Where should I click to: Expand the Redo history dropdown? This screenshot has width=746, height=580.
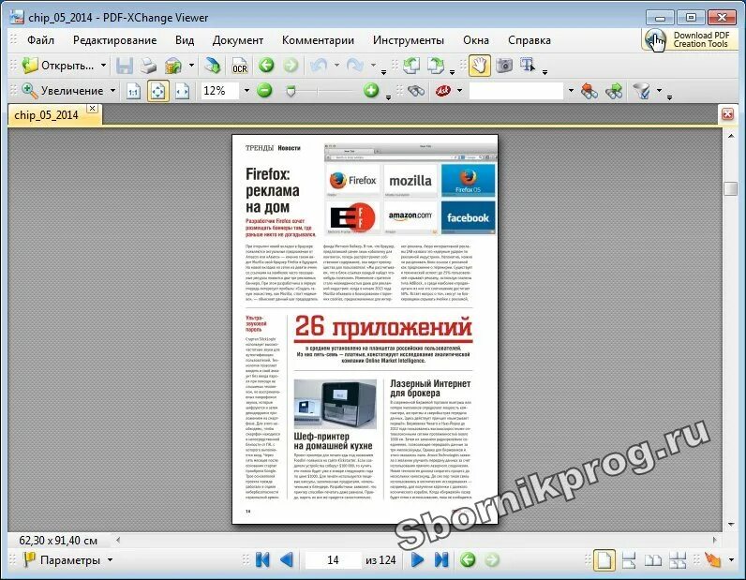(x=374, y=66)
